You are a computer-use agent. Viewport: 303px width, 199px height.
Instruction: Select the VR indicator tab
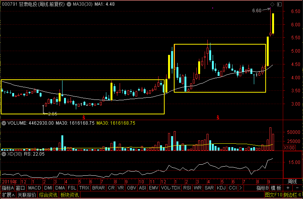[x=121, y=188]
